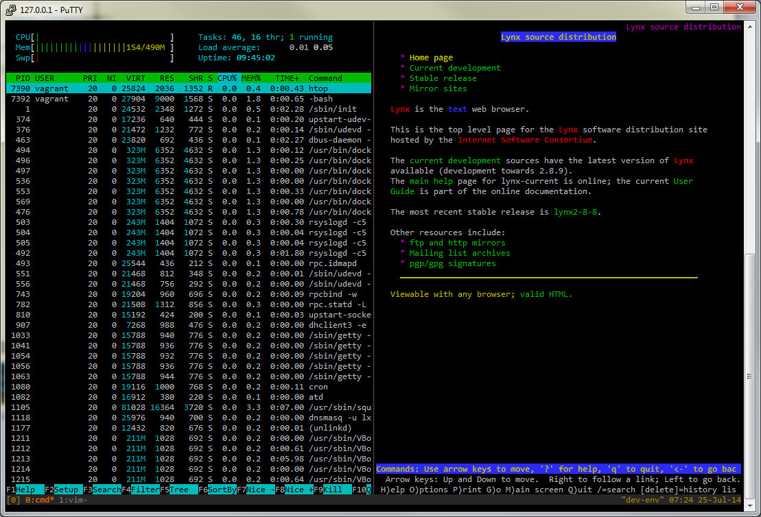The image size is (761, 517).
Task: Follow the Current development bullet link
Action: pos(455,68)
